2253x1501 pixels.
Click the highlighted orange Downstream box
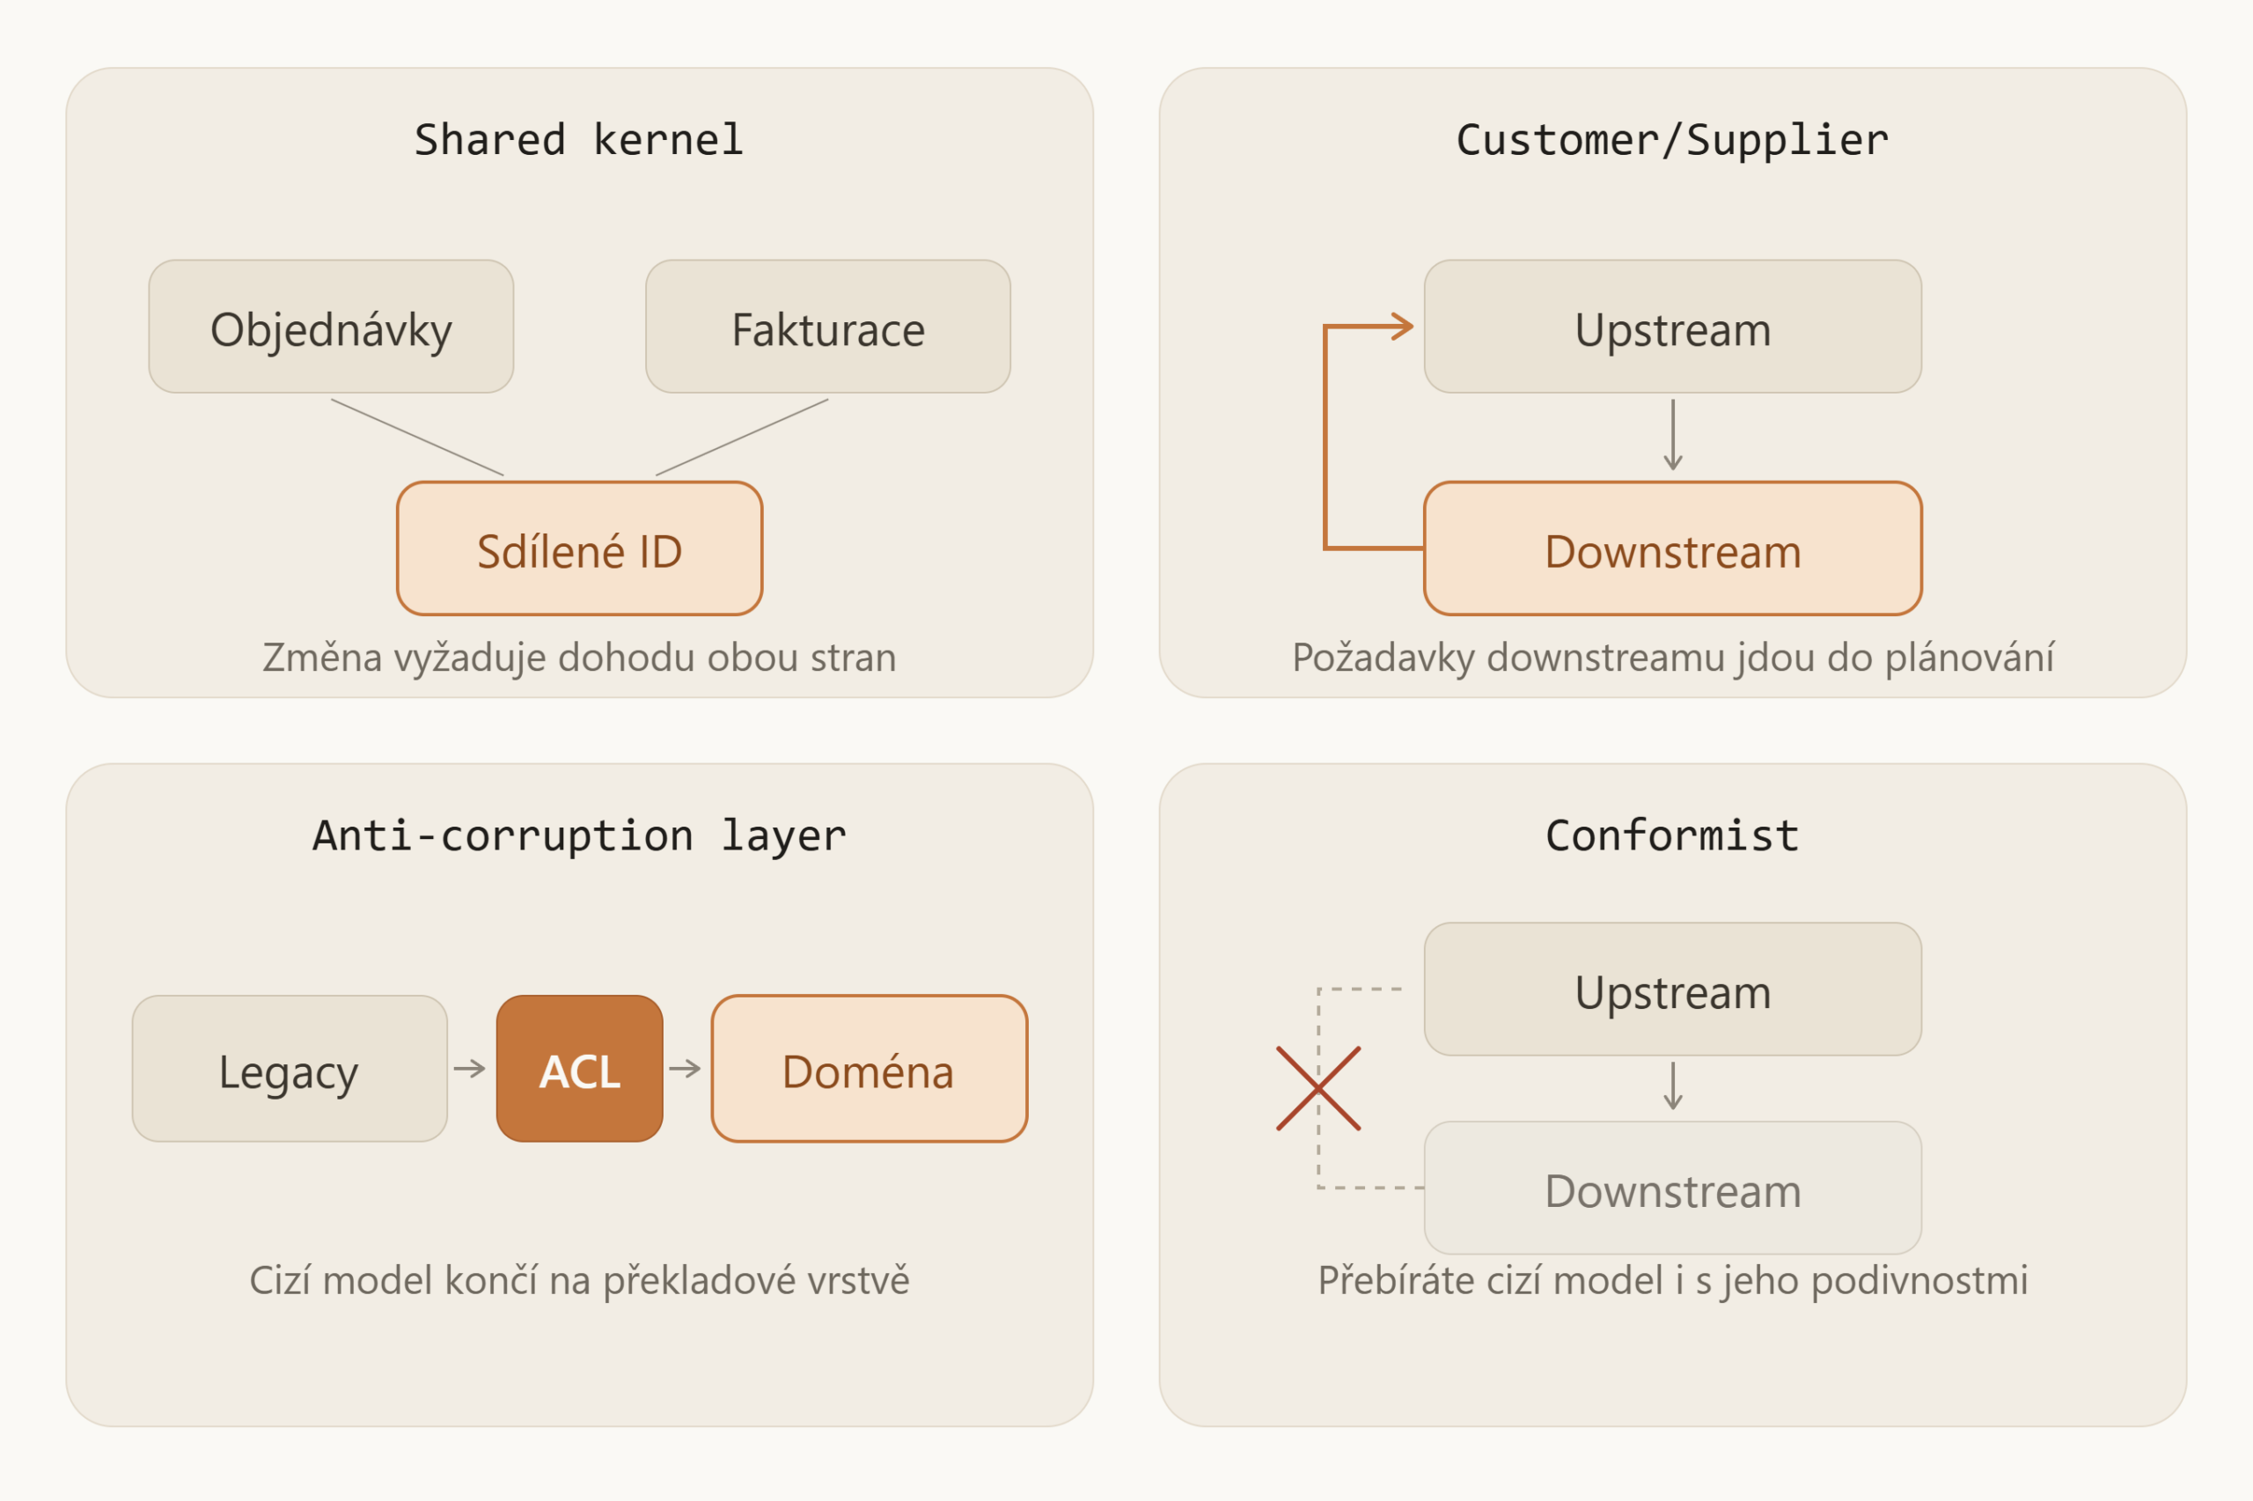[1673, 548]
